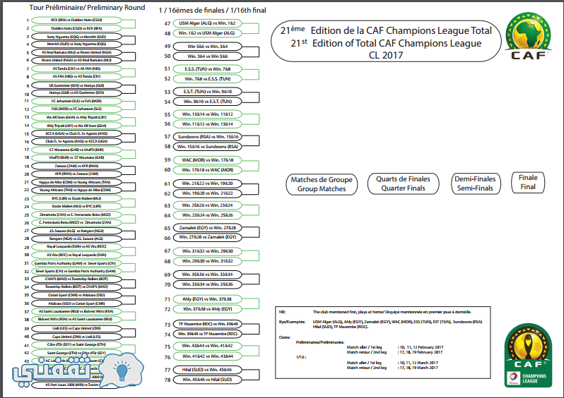This screenshot has height=398, width=564.
Task: Click match 9 US Gorienne vs Horoya
Action: 76,85
